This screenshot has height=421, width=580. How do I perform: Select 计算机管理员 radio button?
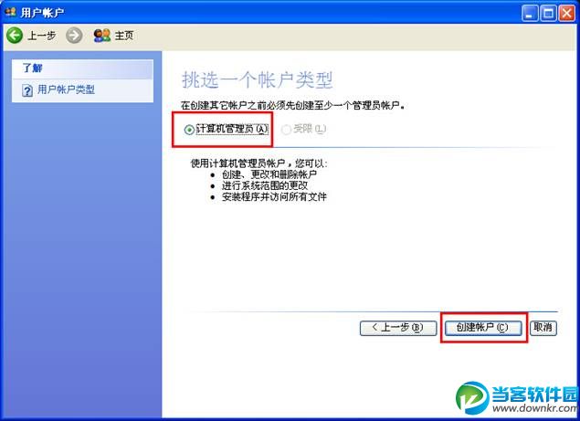coord(189,130)
